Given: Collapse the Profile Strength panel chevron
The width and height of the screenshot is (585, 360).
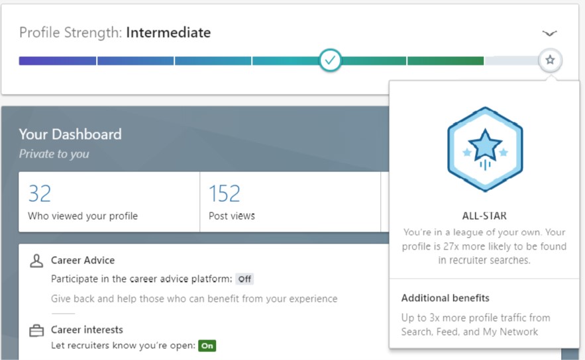Looking at the screenshot, I should point(549,33).
